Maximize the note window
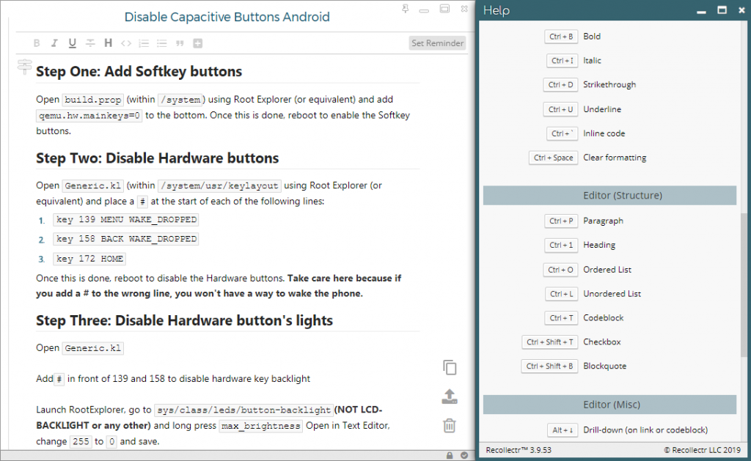The height and width of the screenshot is (461, 751). [445, 9]
